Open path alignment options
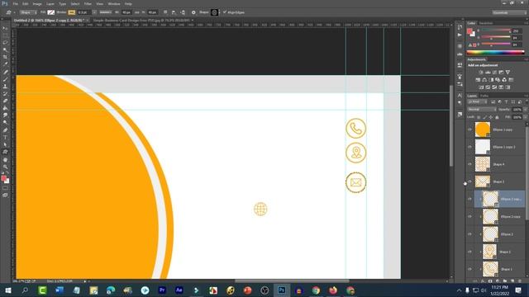529x297 pixels. click(x=174, y=12)
